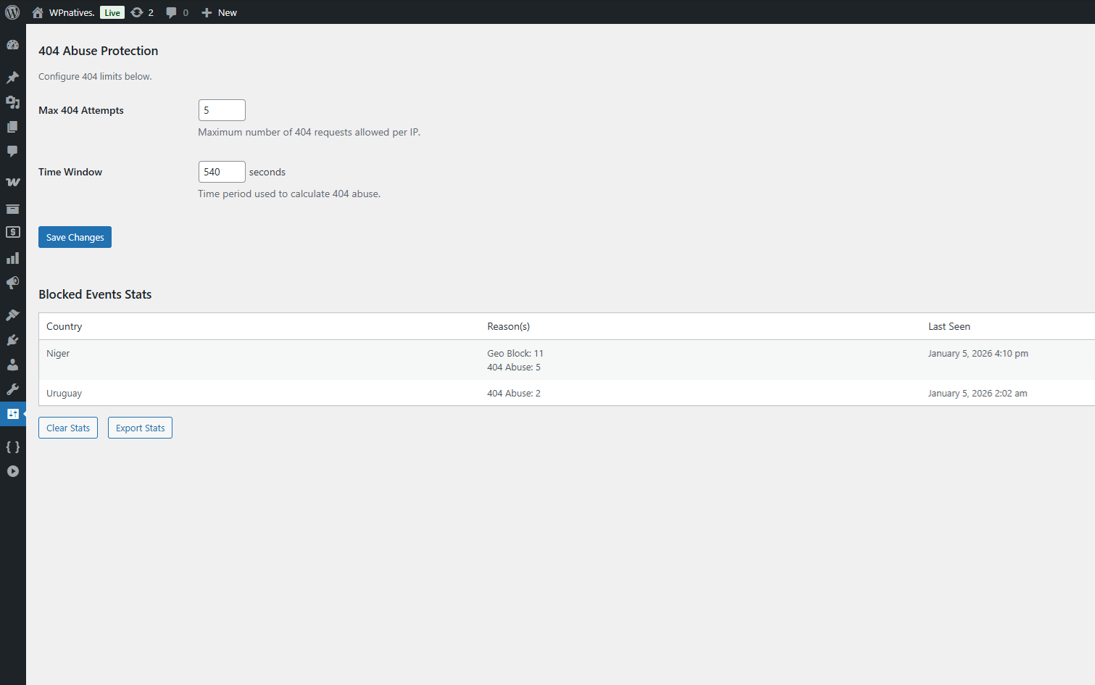Click 'January 5, 2026 4:10 pm' timestamp
The image size is (1095, 685).
[978, 353]
